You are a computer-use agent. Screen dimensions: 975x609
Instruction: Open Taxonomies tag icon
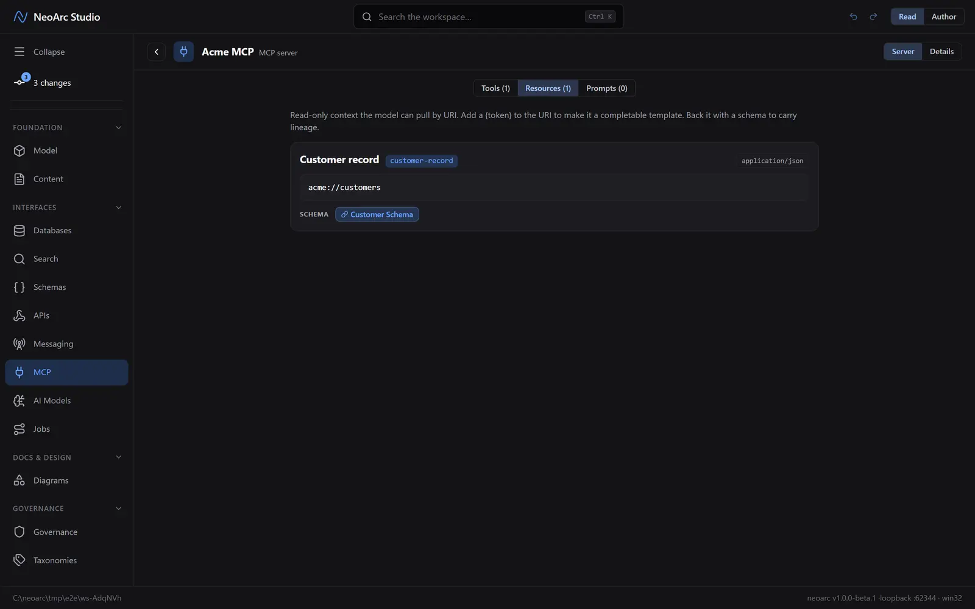tap(19, 560)
